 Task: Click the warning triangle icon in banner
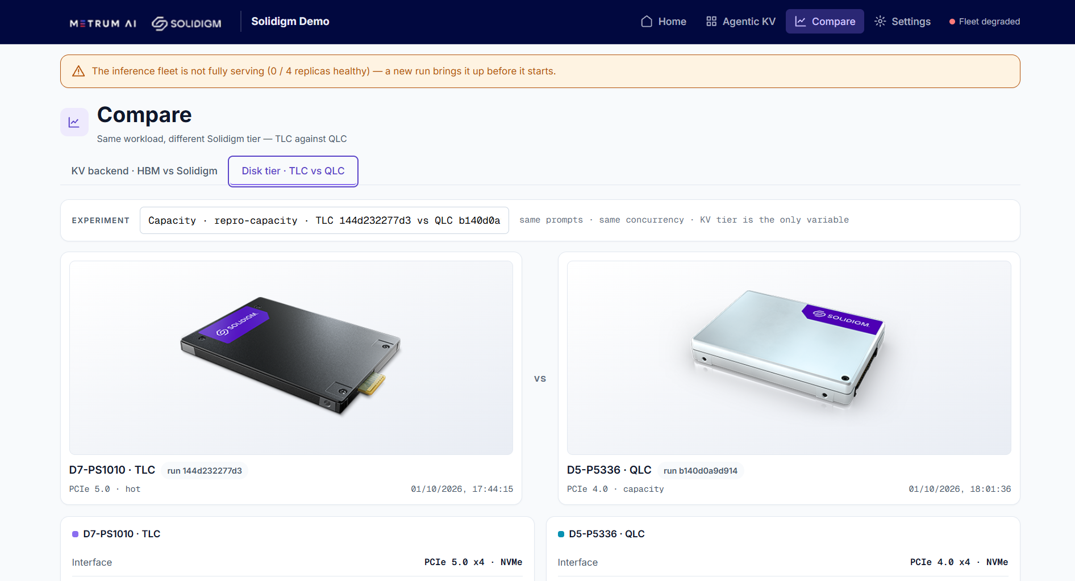point(78,71)
